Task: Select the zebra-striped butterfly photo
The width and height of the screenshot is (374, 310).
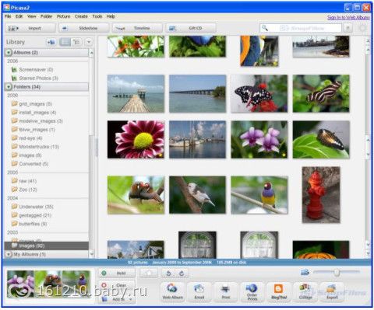Action: 321,93
